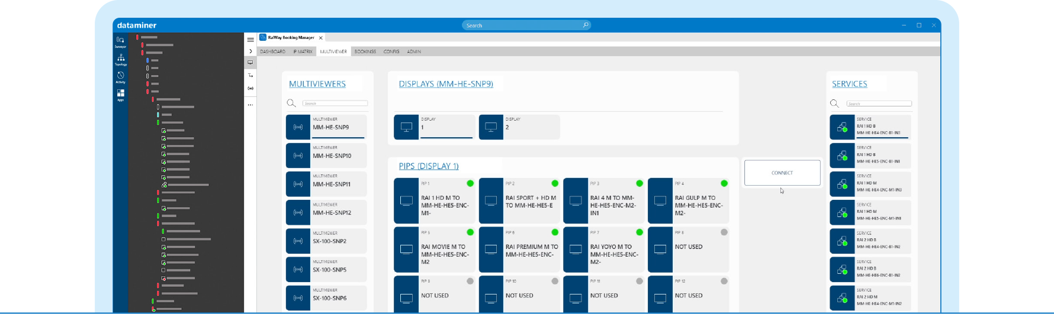Screen dimensions: 1054x314
Task: Close the RaiWay Booking Manager tab
Action: [x=321, y=38]
